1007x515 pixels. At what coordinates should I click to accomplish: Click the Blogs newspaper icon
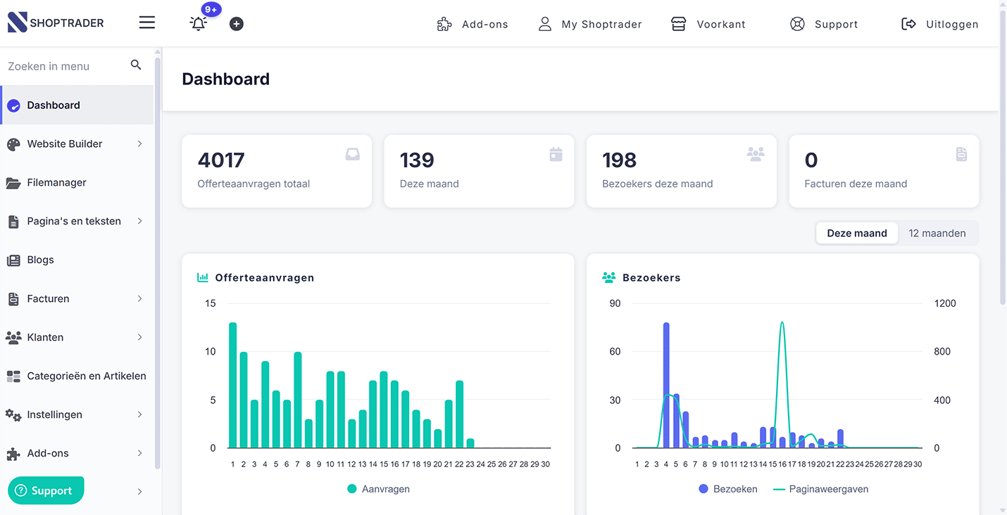pyautogui.click(x=13, y=260)
